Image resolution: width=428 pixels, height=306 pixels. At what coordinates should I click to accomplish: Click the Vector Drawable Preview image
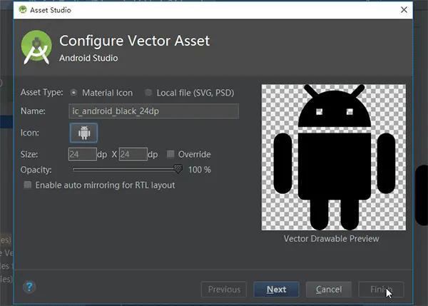[x=334, y=157]
